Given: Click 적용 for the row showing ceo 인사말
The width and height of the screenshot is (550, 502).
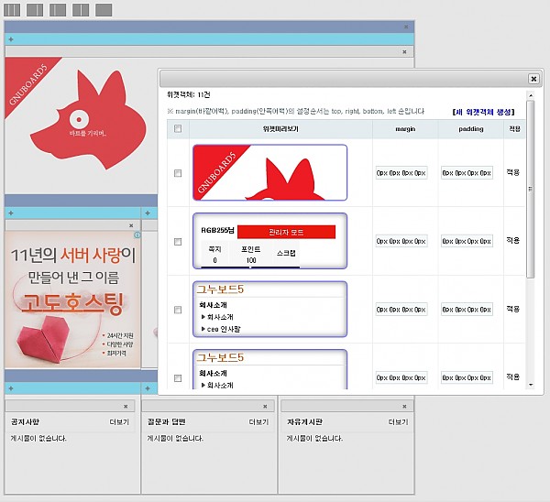Looking at the screenshot, I should click(512, 309).
